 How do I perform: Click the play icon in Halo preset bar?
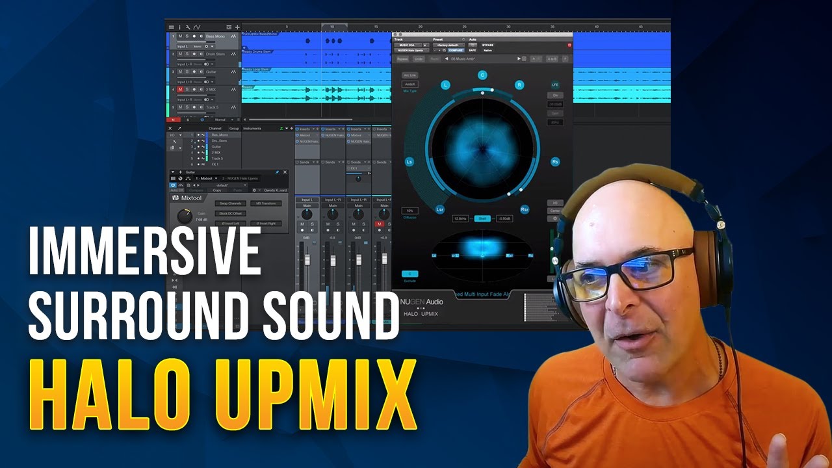pos(519,58)
